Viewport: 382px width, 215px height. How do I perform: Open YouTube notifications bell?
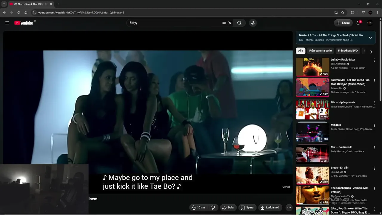(x=358, y=23)
